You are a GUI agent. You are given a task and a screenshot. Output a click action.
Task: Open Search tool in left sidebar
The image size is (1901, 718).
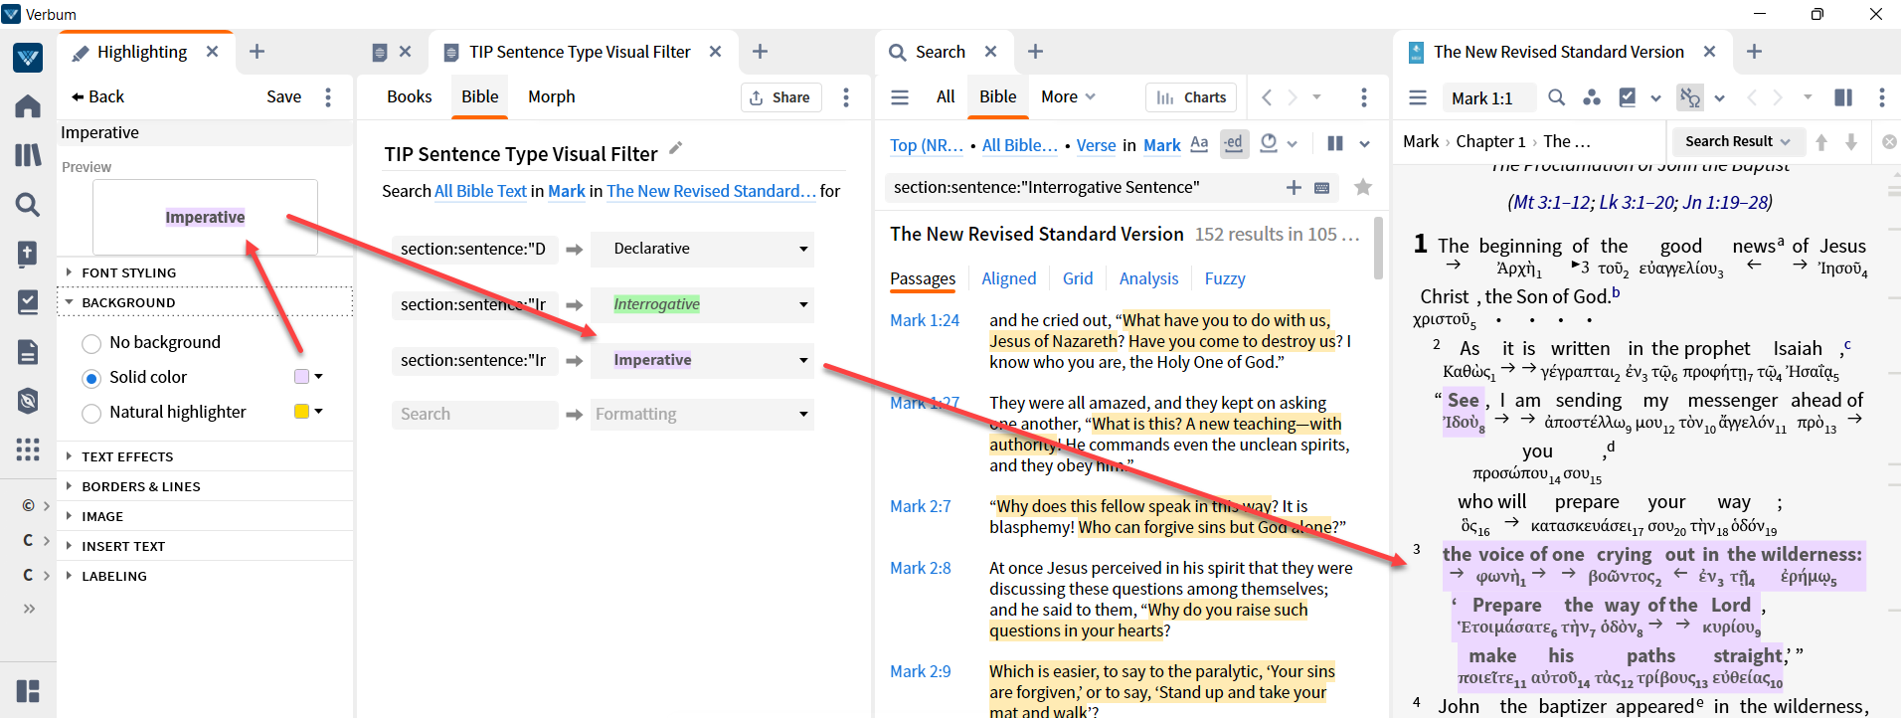(x=28, y=204)
